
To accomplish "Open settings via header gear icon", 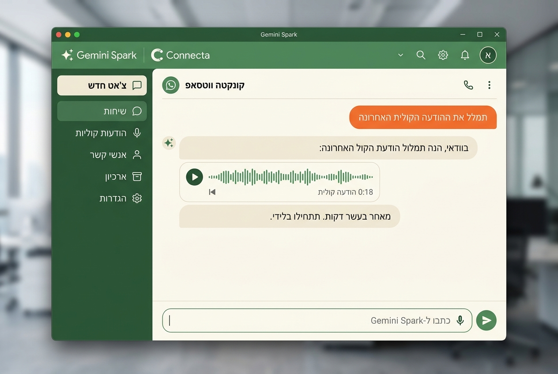I will (443, 55).
